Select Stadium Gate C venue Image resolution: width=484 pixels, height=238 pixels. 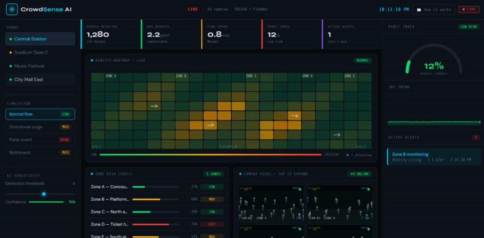coord(40,52)
